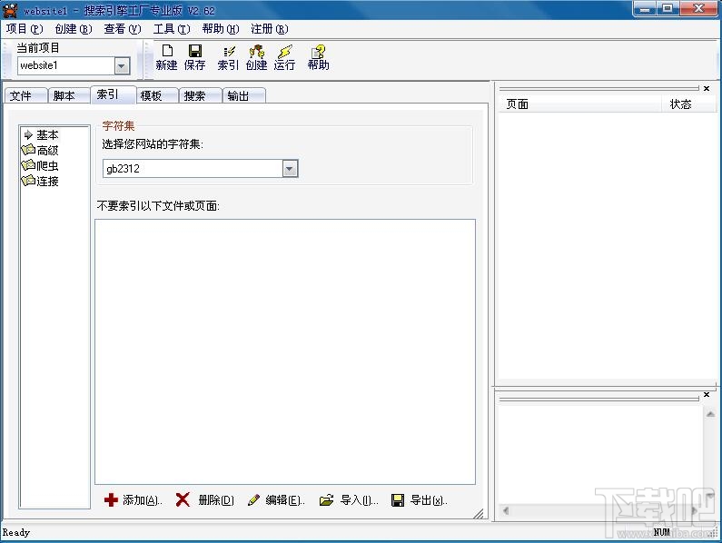Screen dimensions: 722x543
Task: Switch to the 输出 tab
Action: (244, 95)
